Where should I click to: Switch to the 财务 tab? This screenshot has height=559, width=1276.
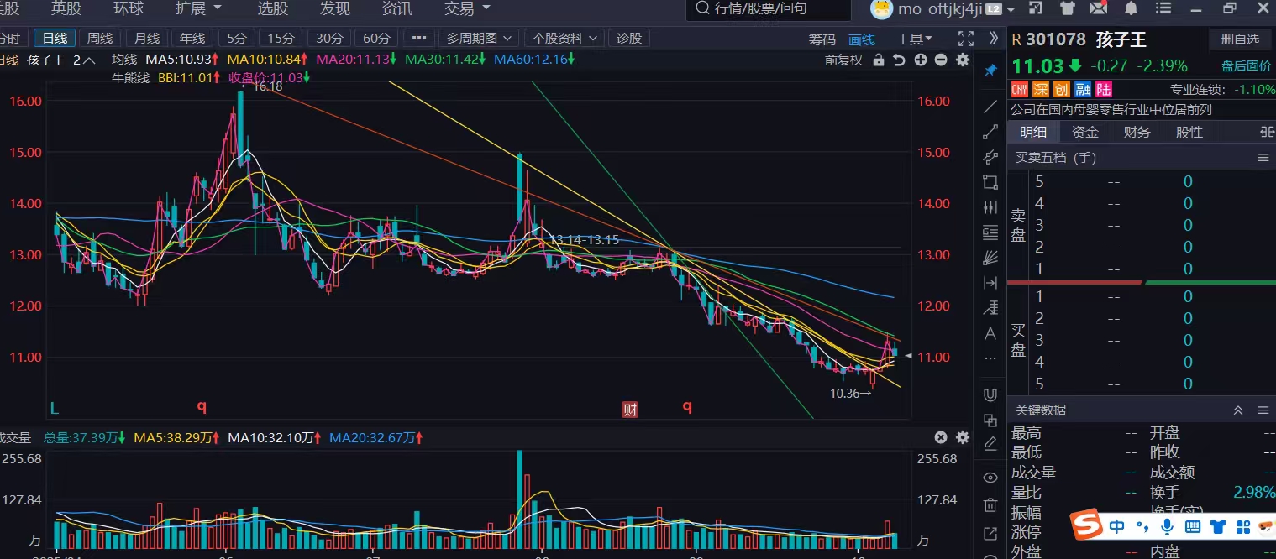point(1137,132)
